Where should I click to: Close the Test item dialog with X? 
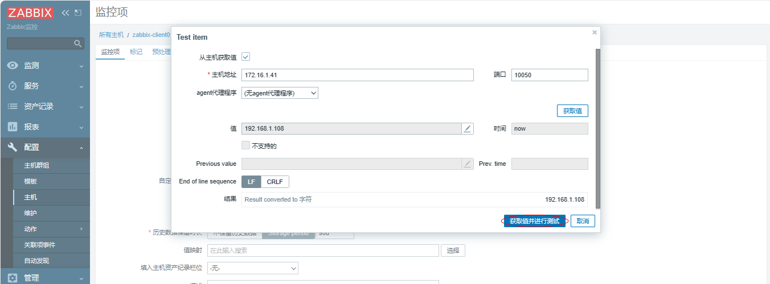pyautogui.click(x=595, y=33)
